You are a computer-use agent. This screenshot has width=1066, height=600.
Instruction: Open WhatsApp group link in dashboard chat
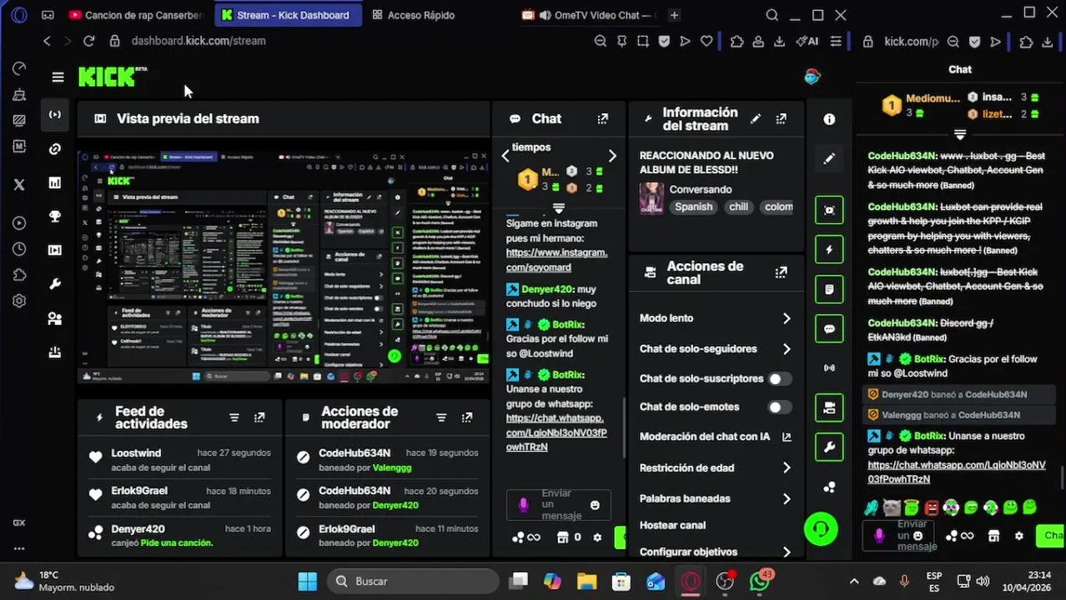556,432
